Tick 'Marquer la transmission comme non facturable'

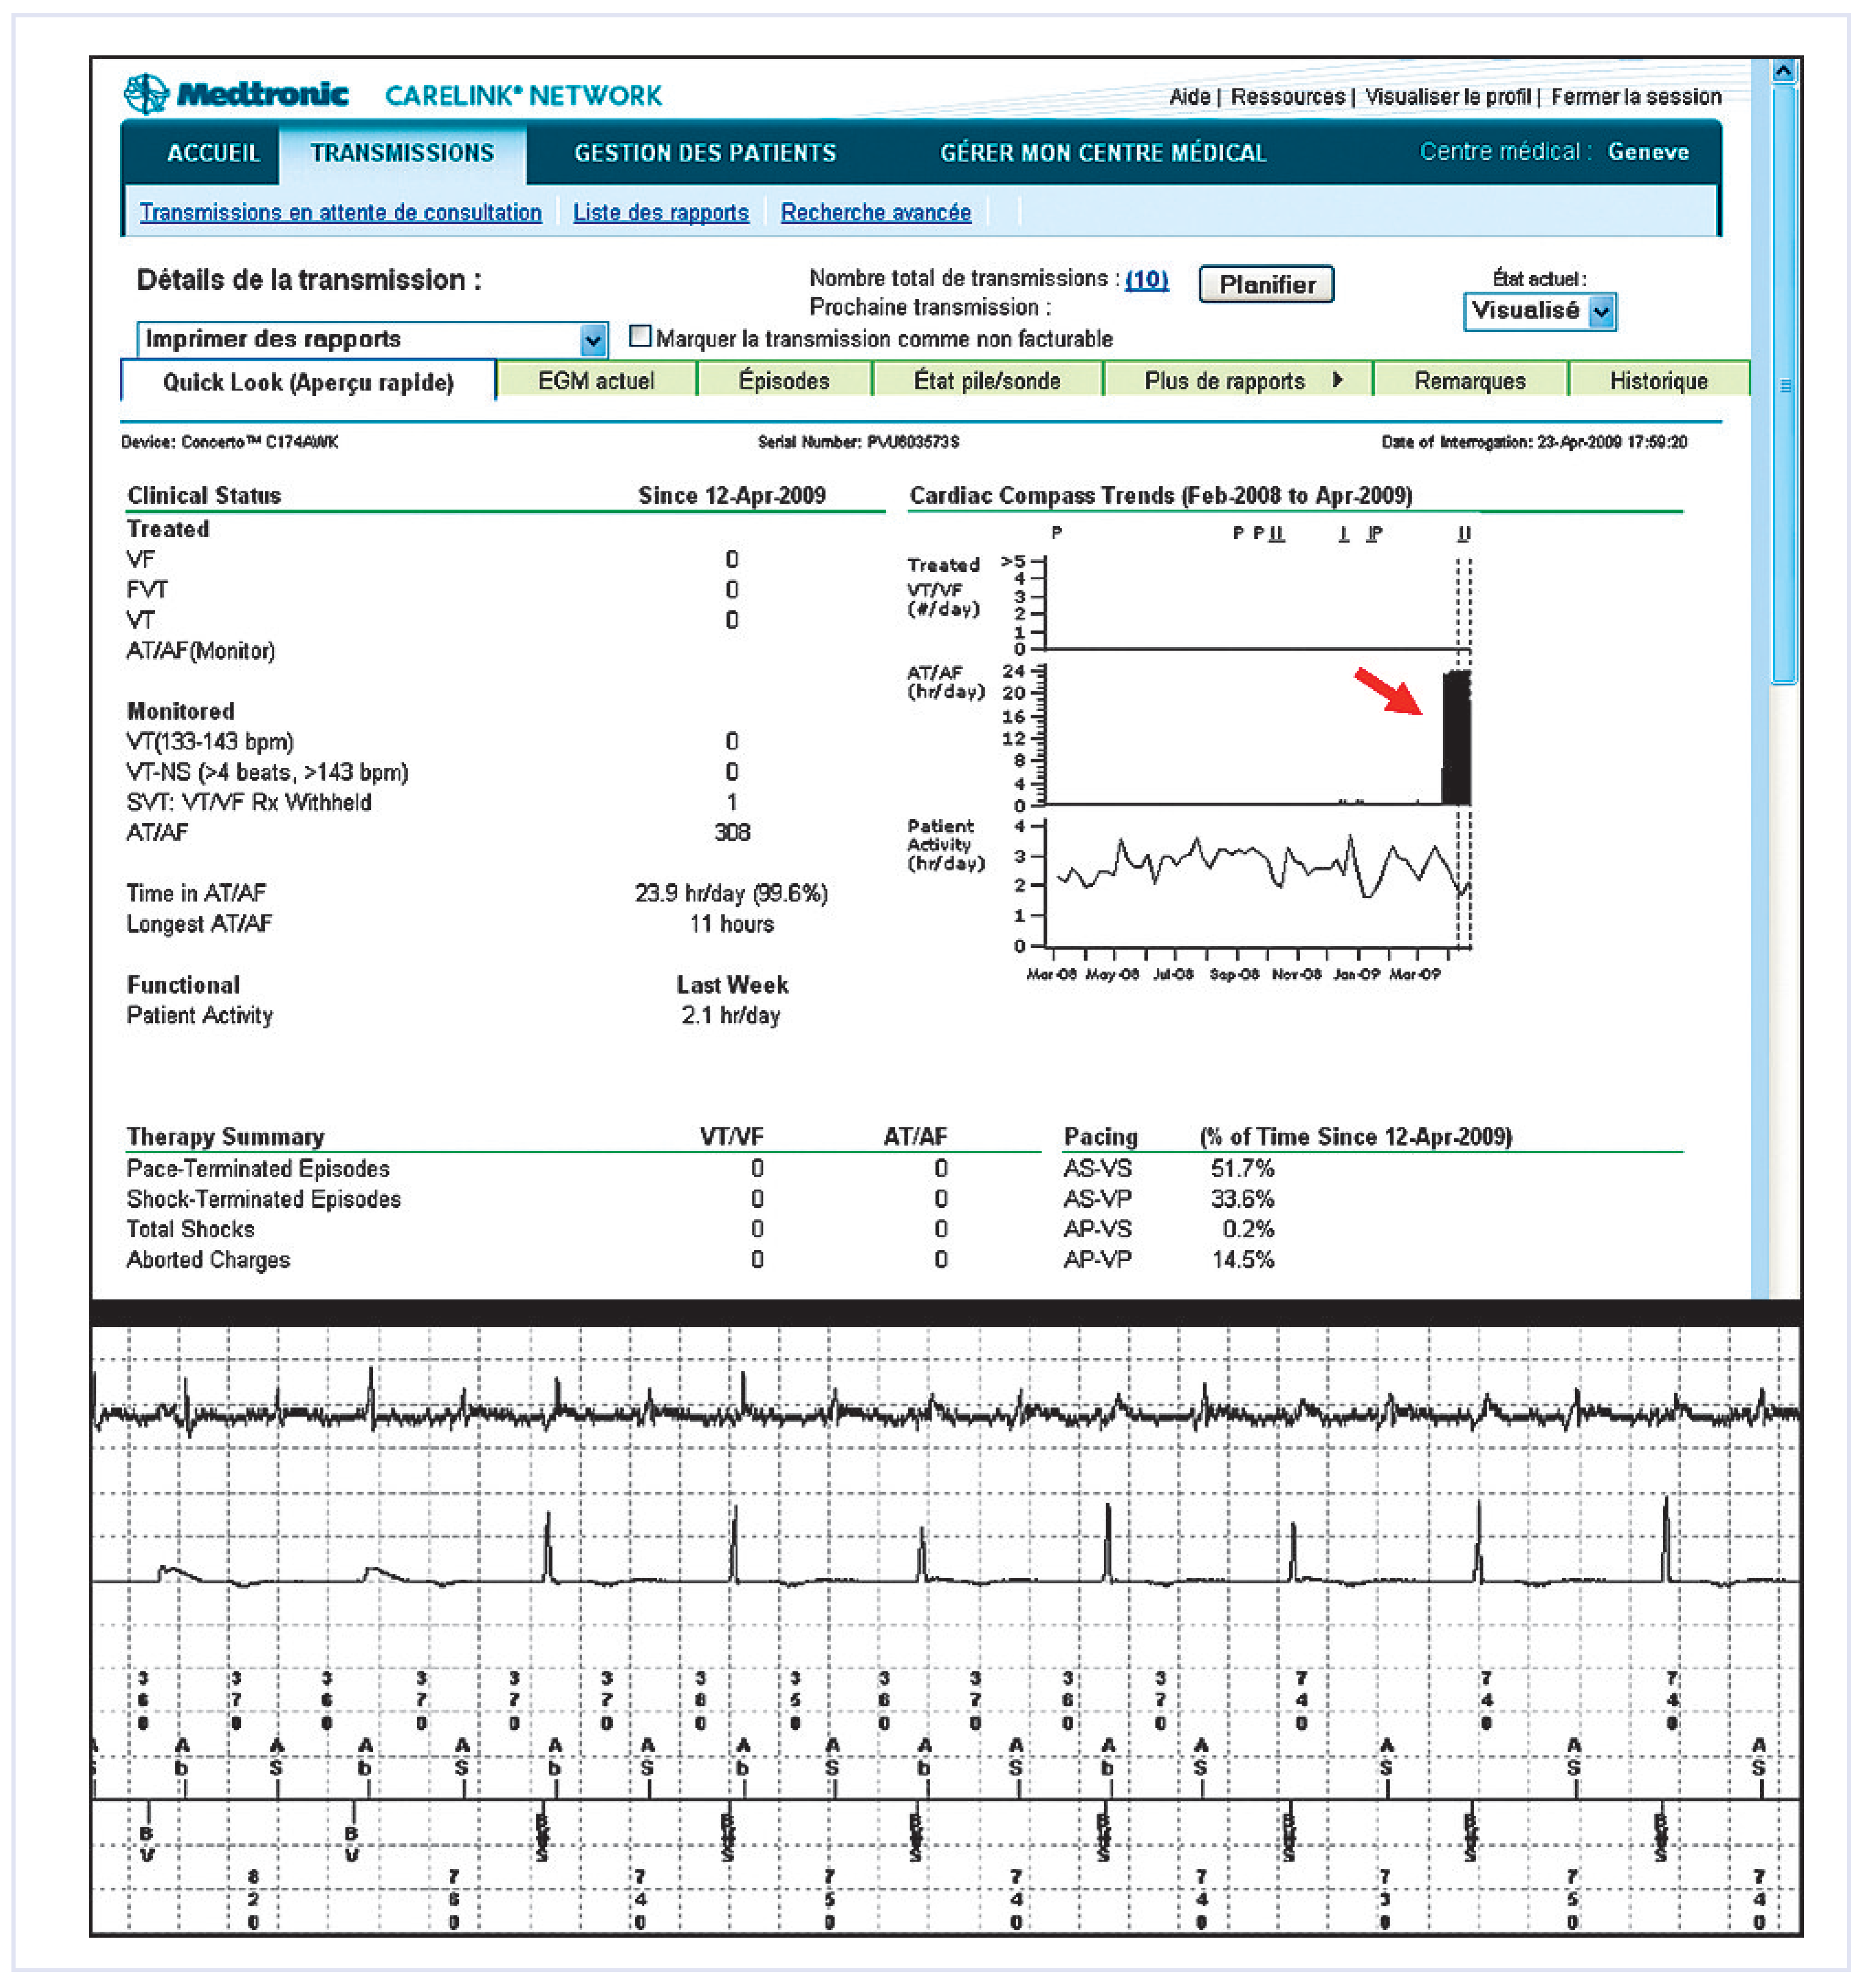[639, 336]
